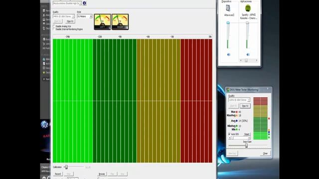This screenshot has height=179, width=319.
Task: Adjust the Calibration slider handle
Action: 66,167
